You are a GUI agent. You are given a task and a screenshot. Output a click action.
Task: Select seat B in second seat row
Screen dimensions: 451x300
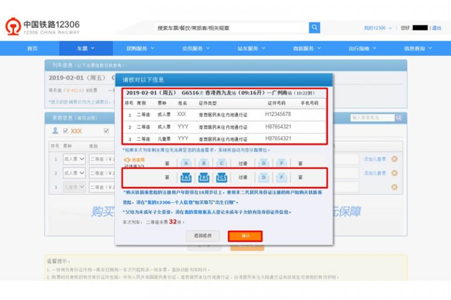(x=204, y=176)
